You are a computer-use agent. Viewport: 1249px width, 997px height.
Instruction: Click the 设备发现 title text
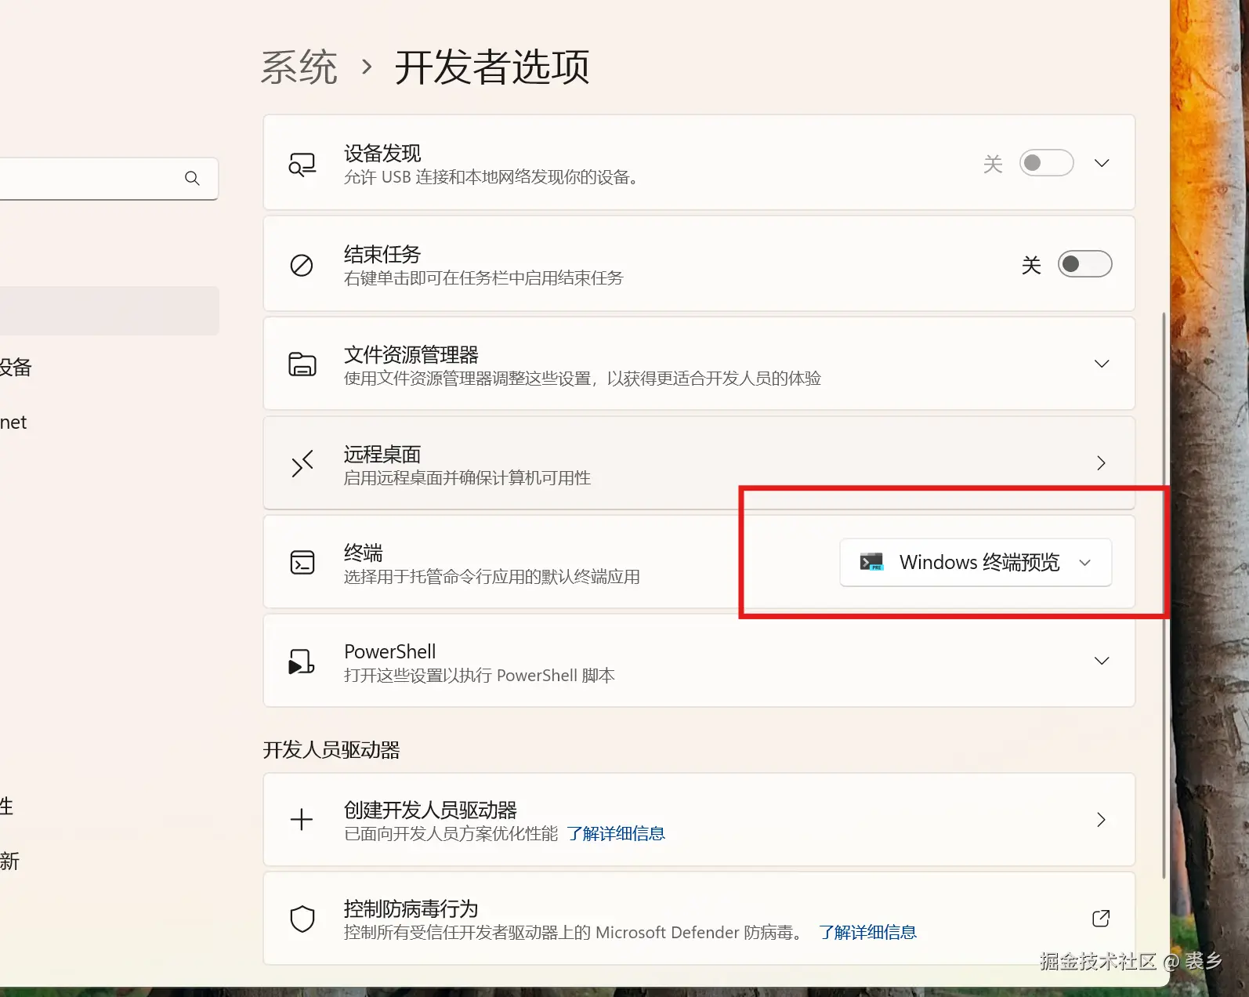(x=382, y=153)
